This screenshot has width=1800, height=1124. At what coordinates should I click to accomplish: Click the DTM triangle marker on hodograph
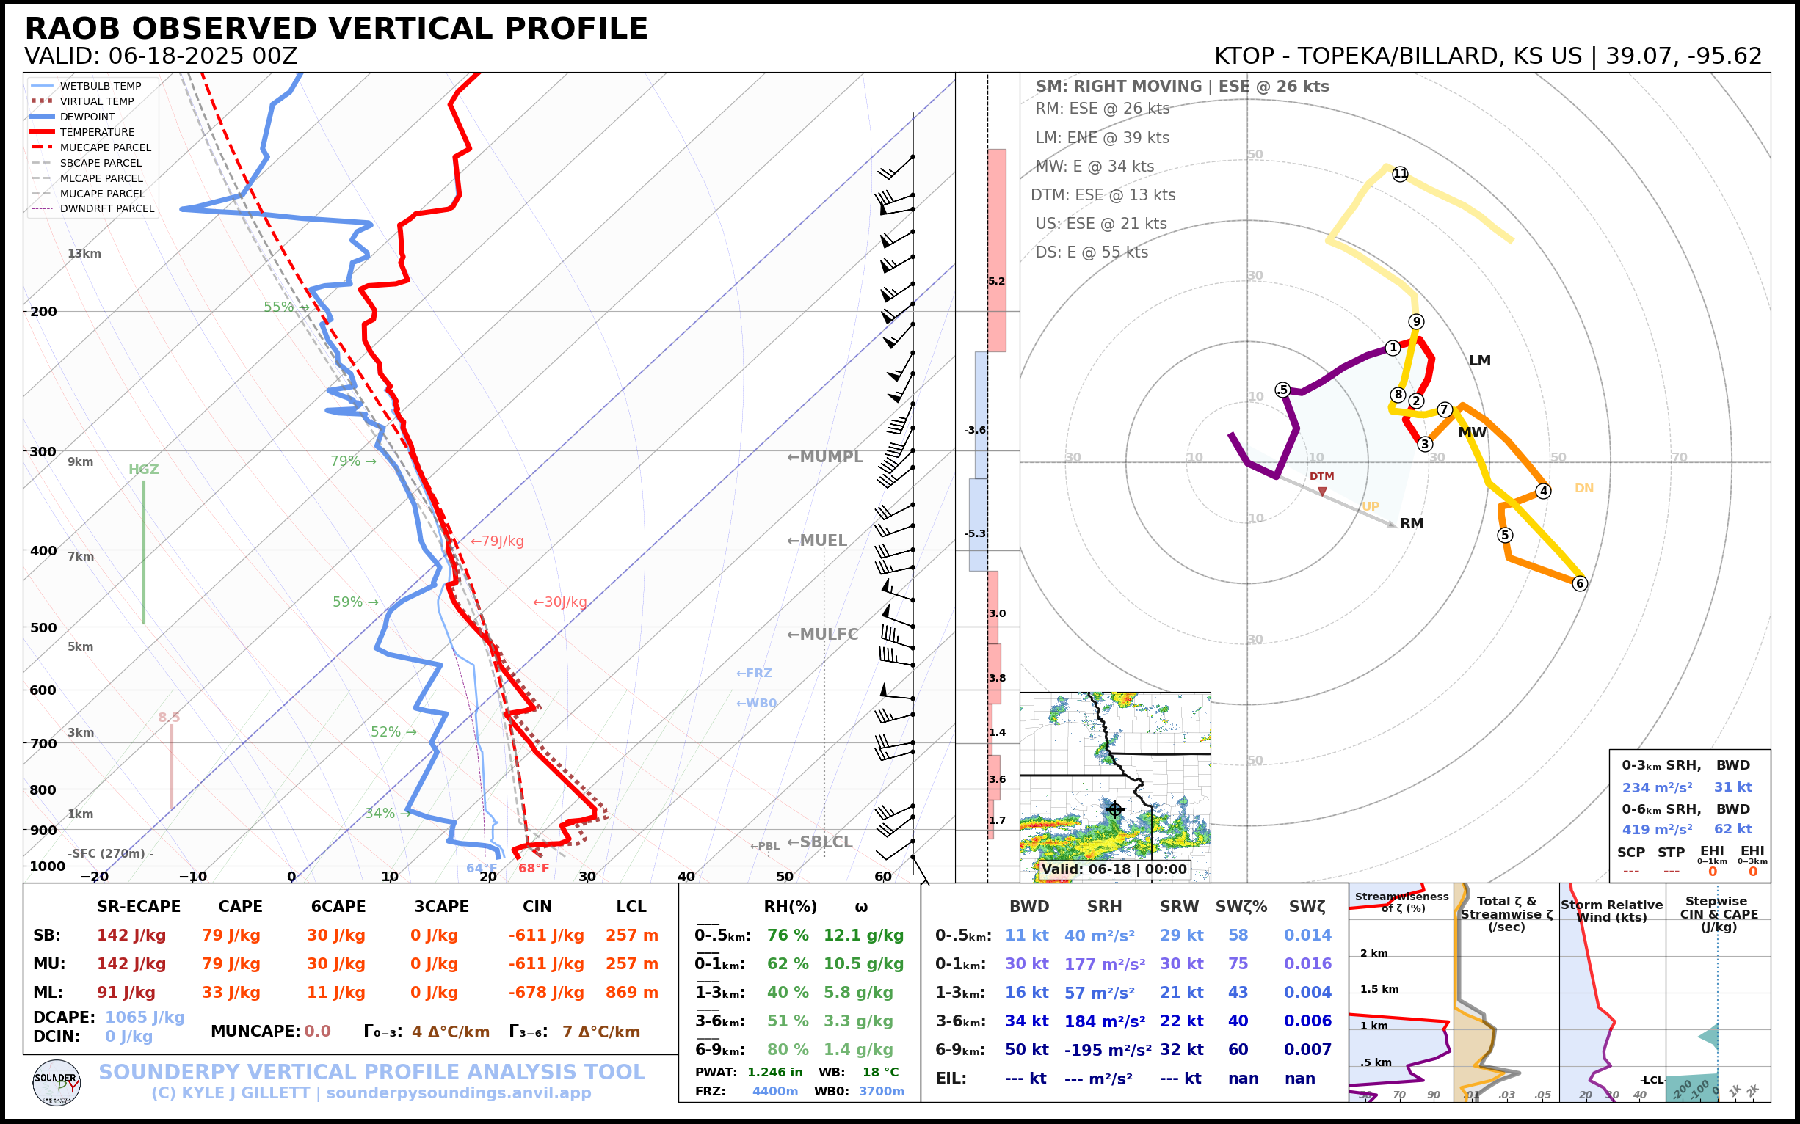(1321, 492)
